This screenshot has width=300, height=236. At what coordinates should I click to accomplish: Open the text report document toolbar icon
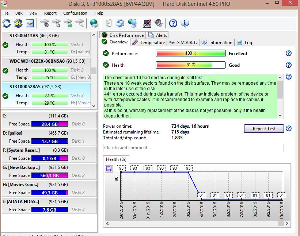(109, 23)
